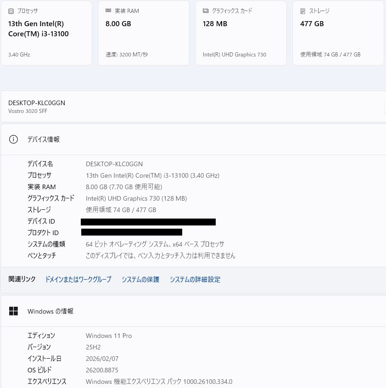Screen dimensions: 386x388
Task: Click the storage disk icon in fourth card
Action: coord(302,11)
